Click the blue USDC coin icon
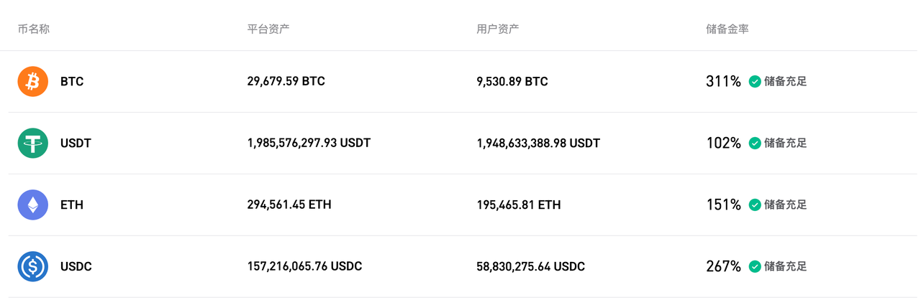This screenshot has width=921, height=300. pos(32,266)
